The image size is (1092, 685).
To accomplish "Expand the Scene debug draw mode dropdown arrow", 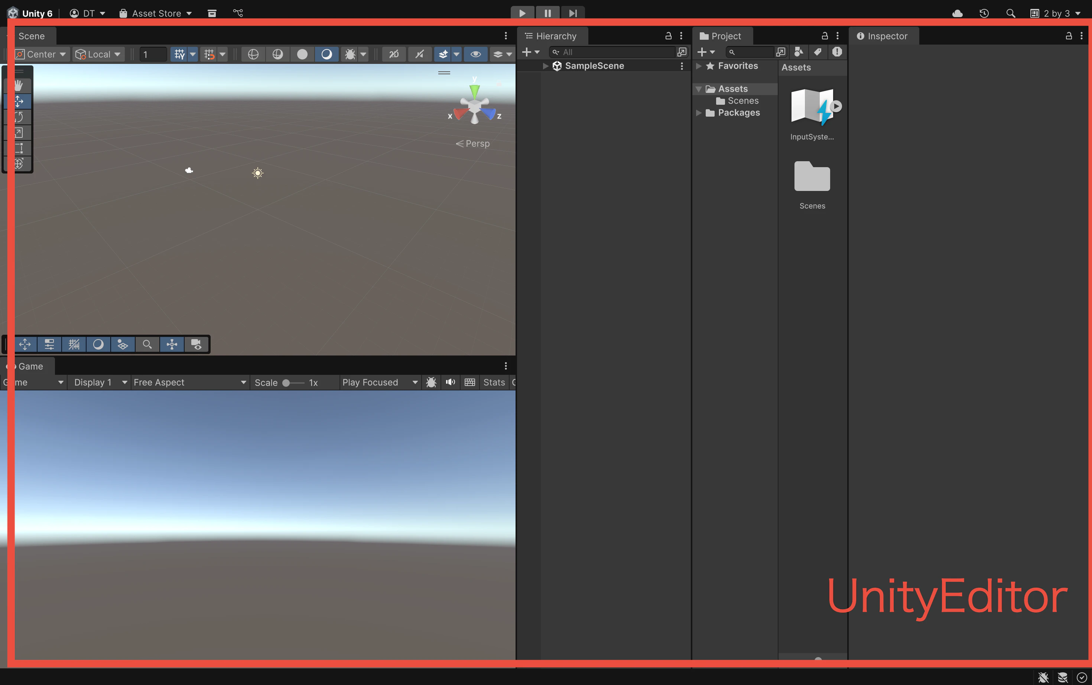I will (363, 54).
